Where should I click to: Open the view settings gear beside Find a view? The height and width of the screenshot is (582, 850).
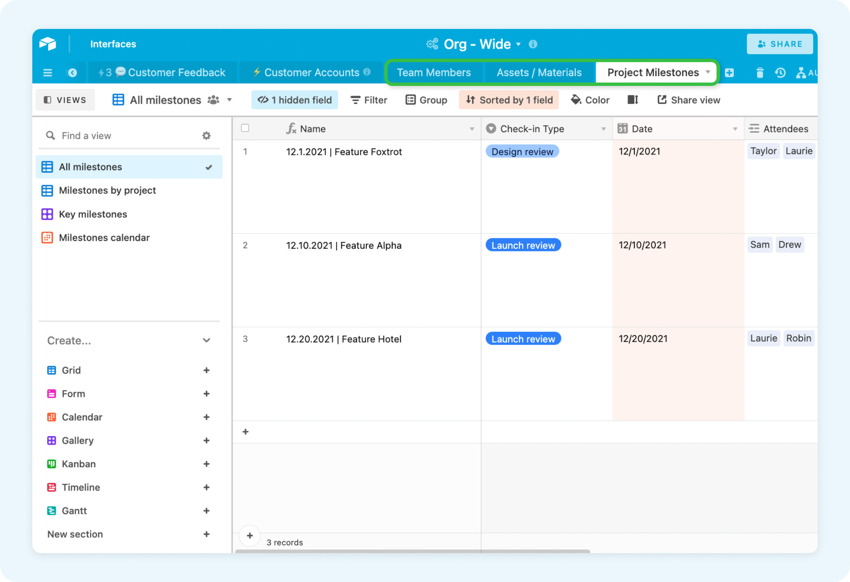[x=207, y=135]
